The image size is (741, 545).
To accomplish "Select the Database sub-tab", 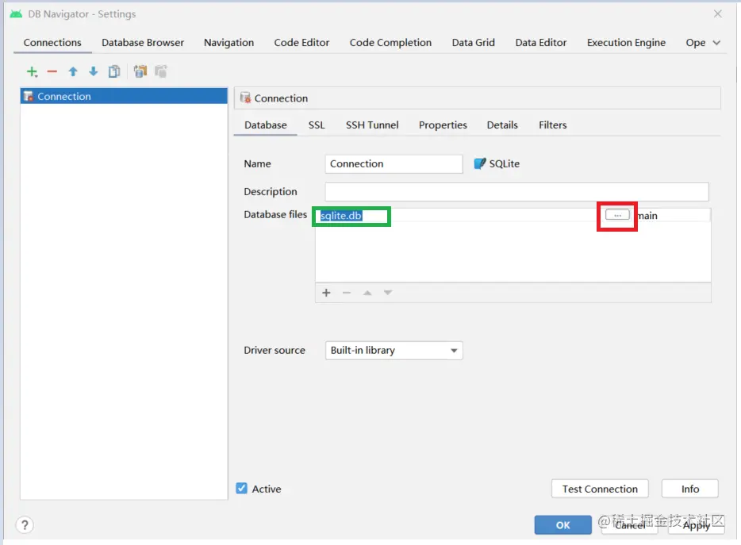I will pos(266,125).
